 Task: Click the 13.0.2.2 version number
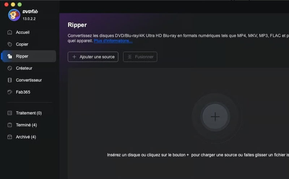pos(29,19)
